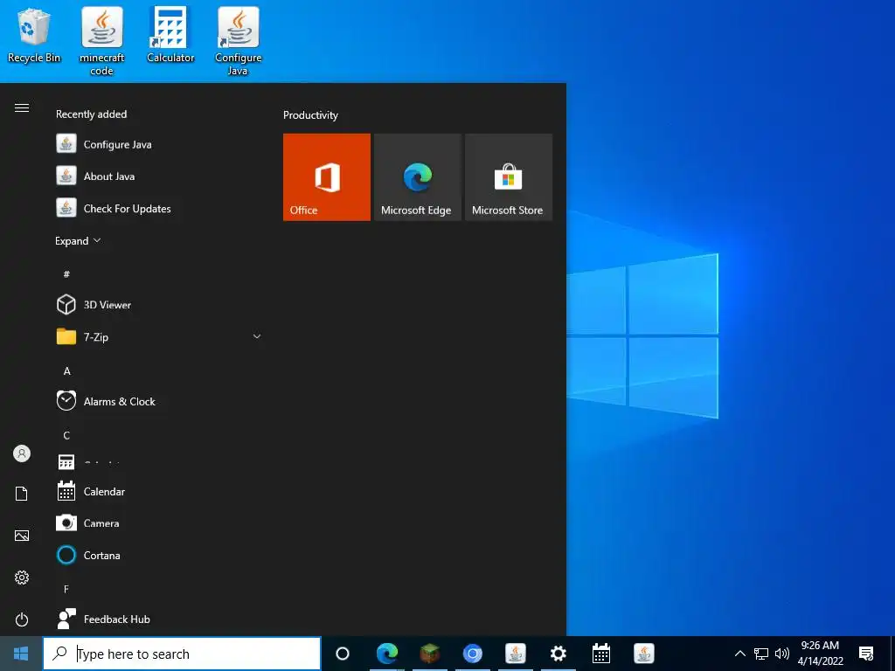Open the Recycle Bin desktop icon
The width and height of the screenshot is (895, 671).
coord(34,35)
